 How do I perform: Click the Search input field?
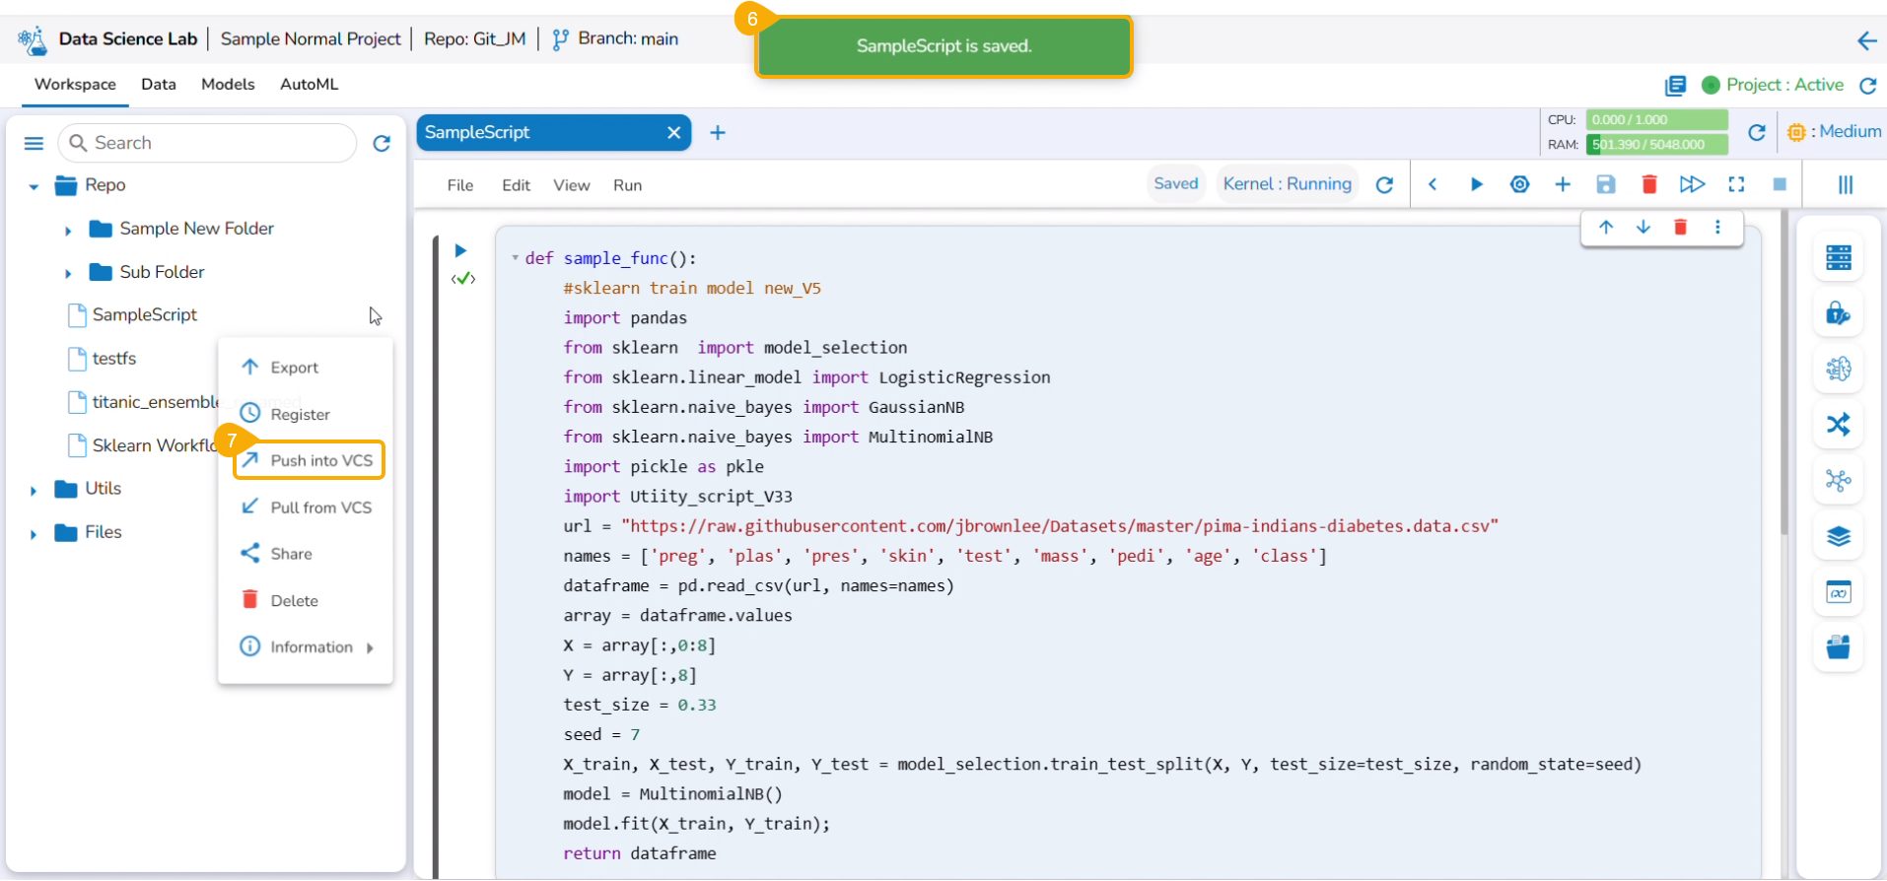pos(217,144)
